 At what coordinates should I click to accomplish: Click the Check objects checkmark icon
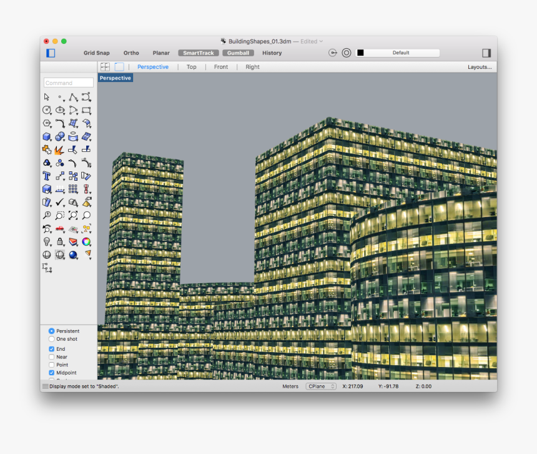60,203
